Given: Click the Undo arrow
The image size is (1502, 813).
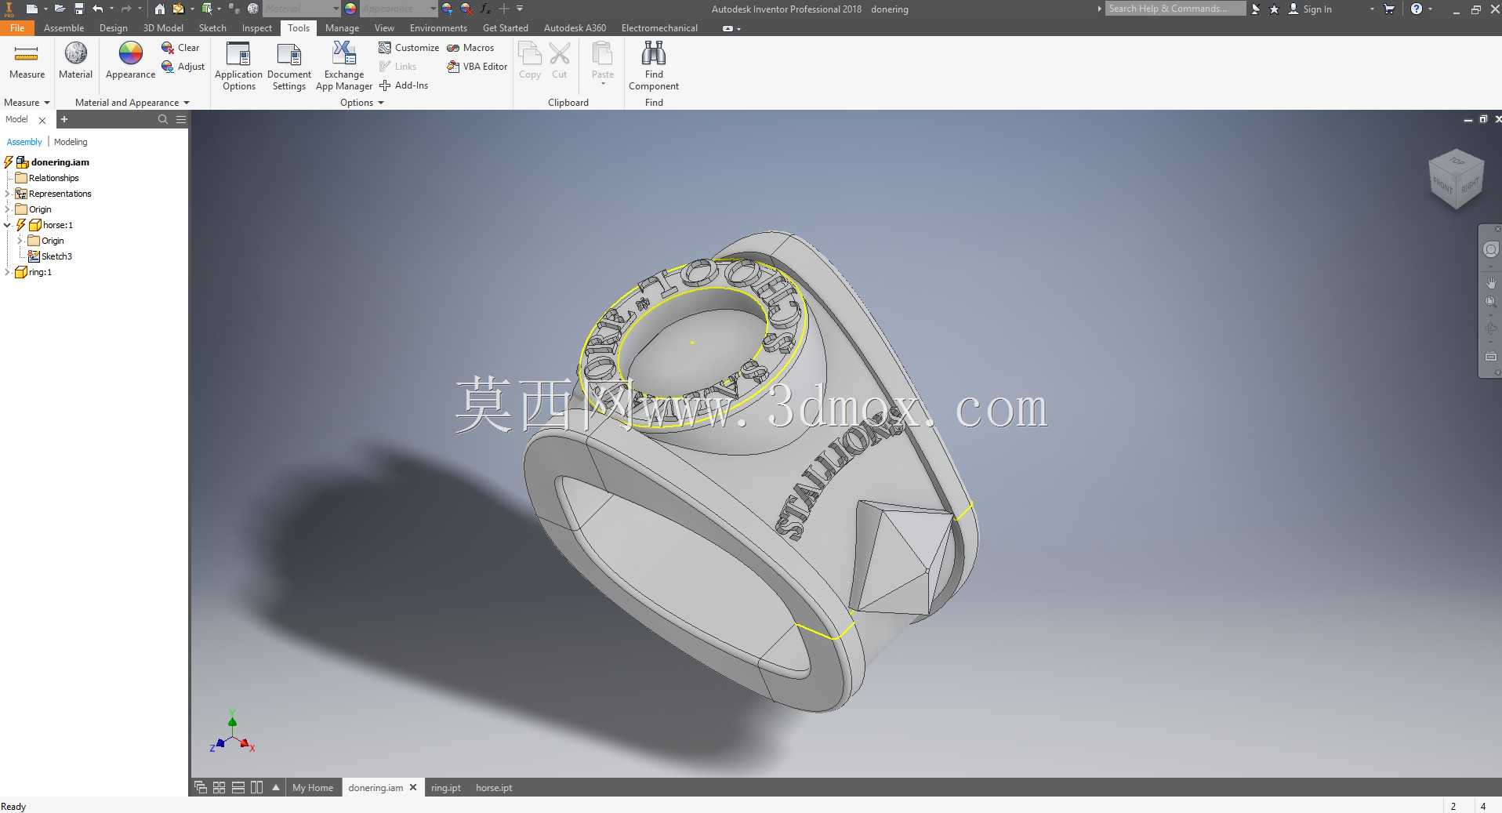Looking at the screenshot, I should (x=98, y=9).
